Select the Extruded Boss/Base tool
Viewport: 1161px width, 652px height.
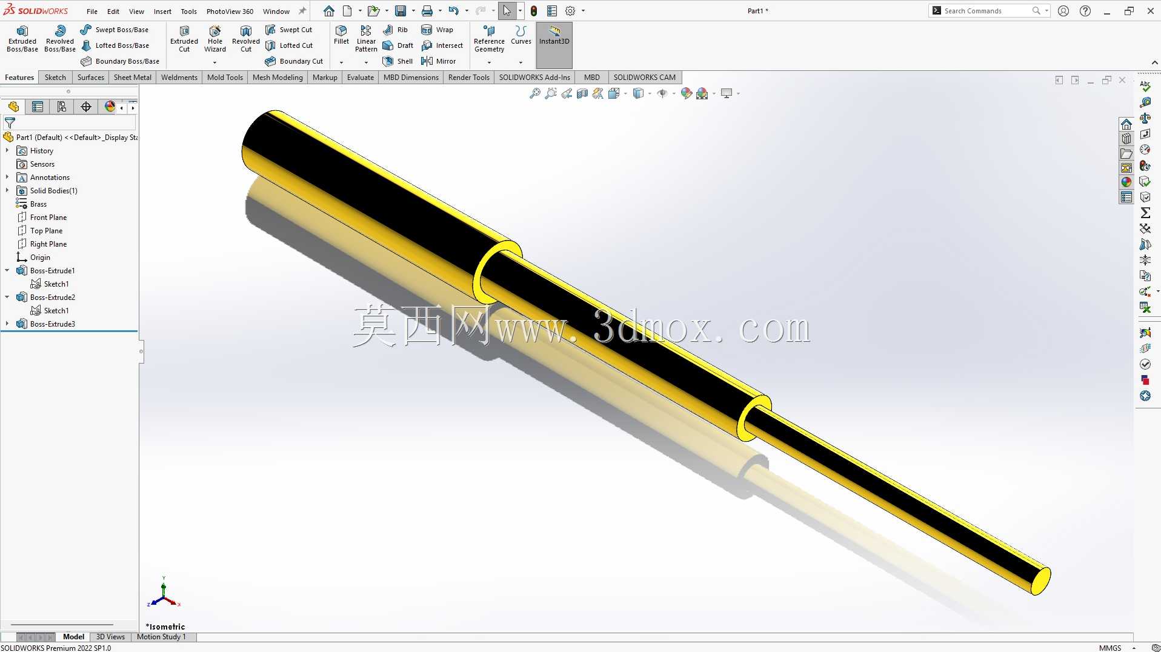coord(22,39)
